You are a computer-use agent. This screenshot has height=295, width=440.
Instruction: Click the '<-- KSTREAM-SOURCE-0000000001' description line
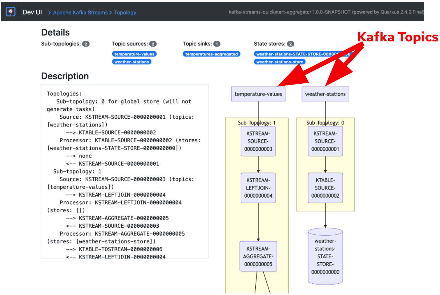113,164
